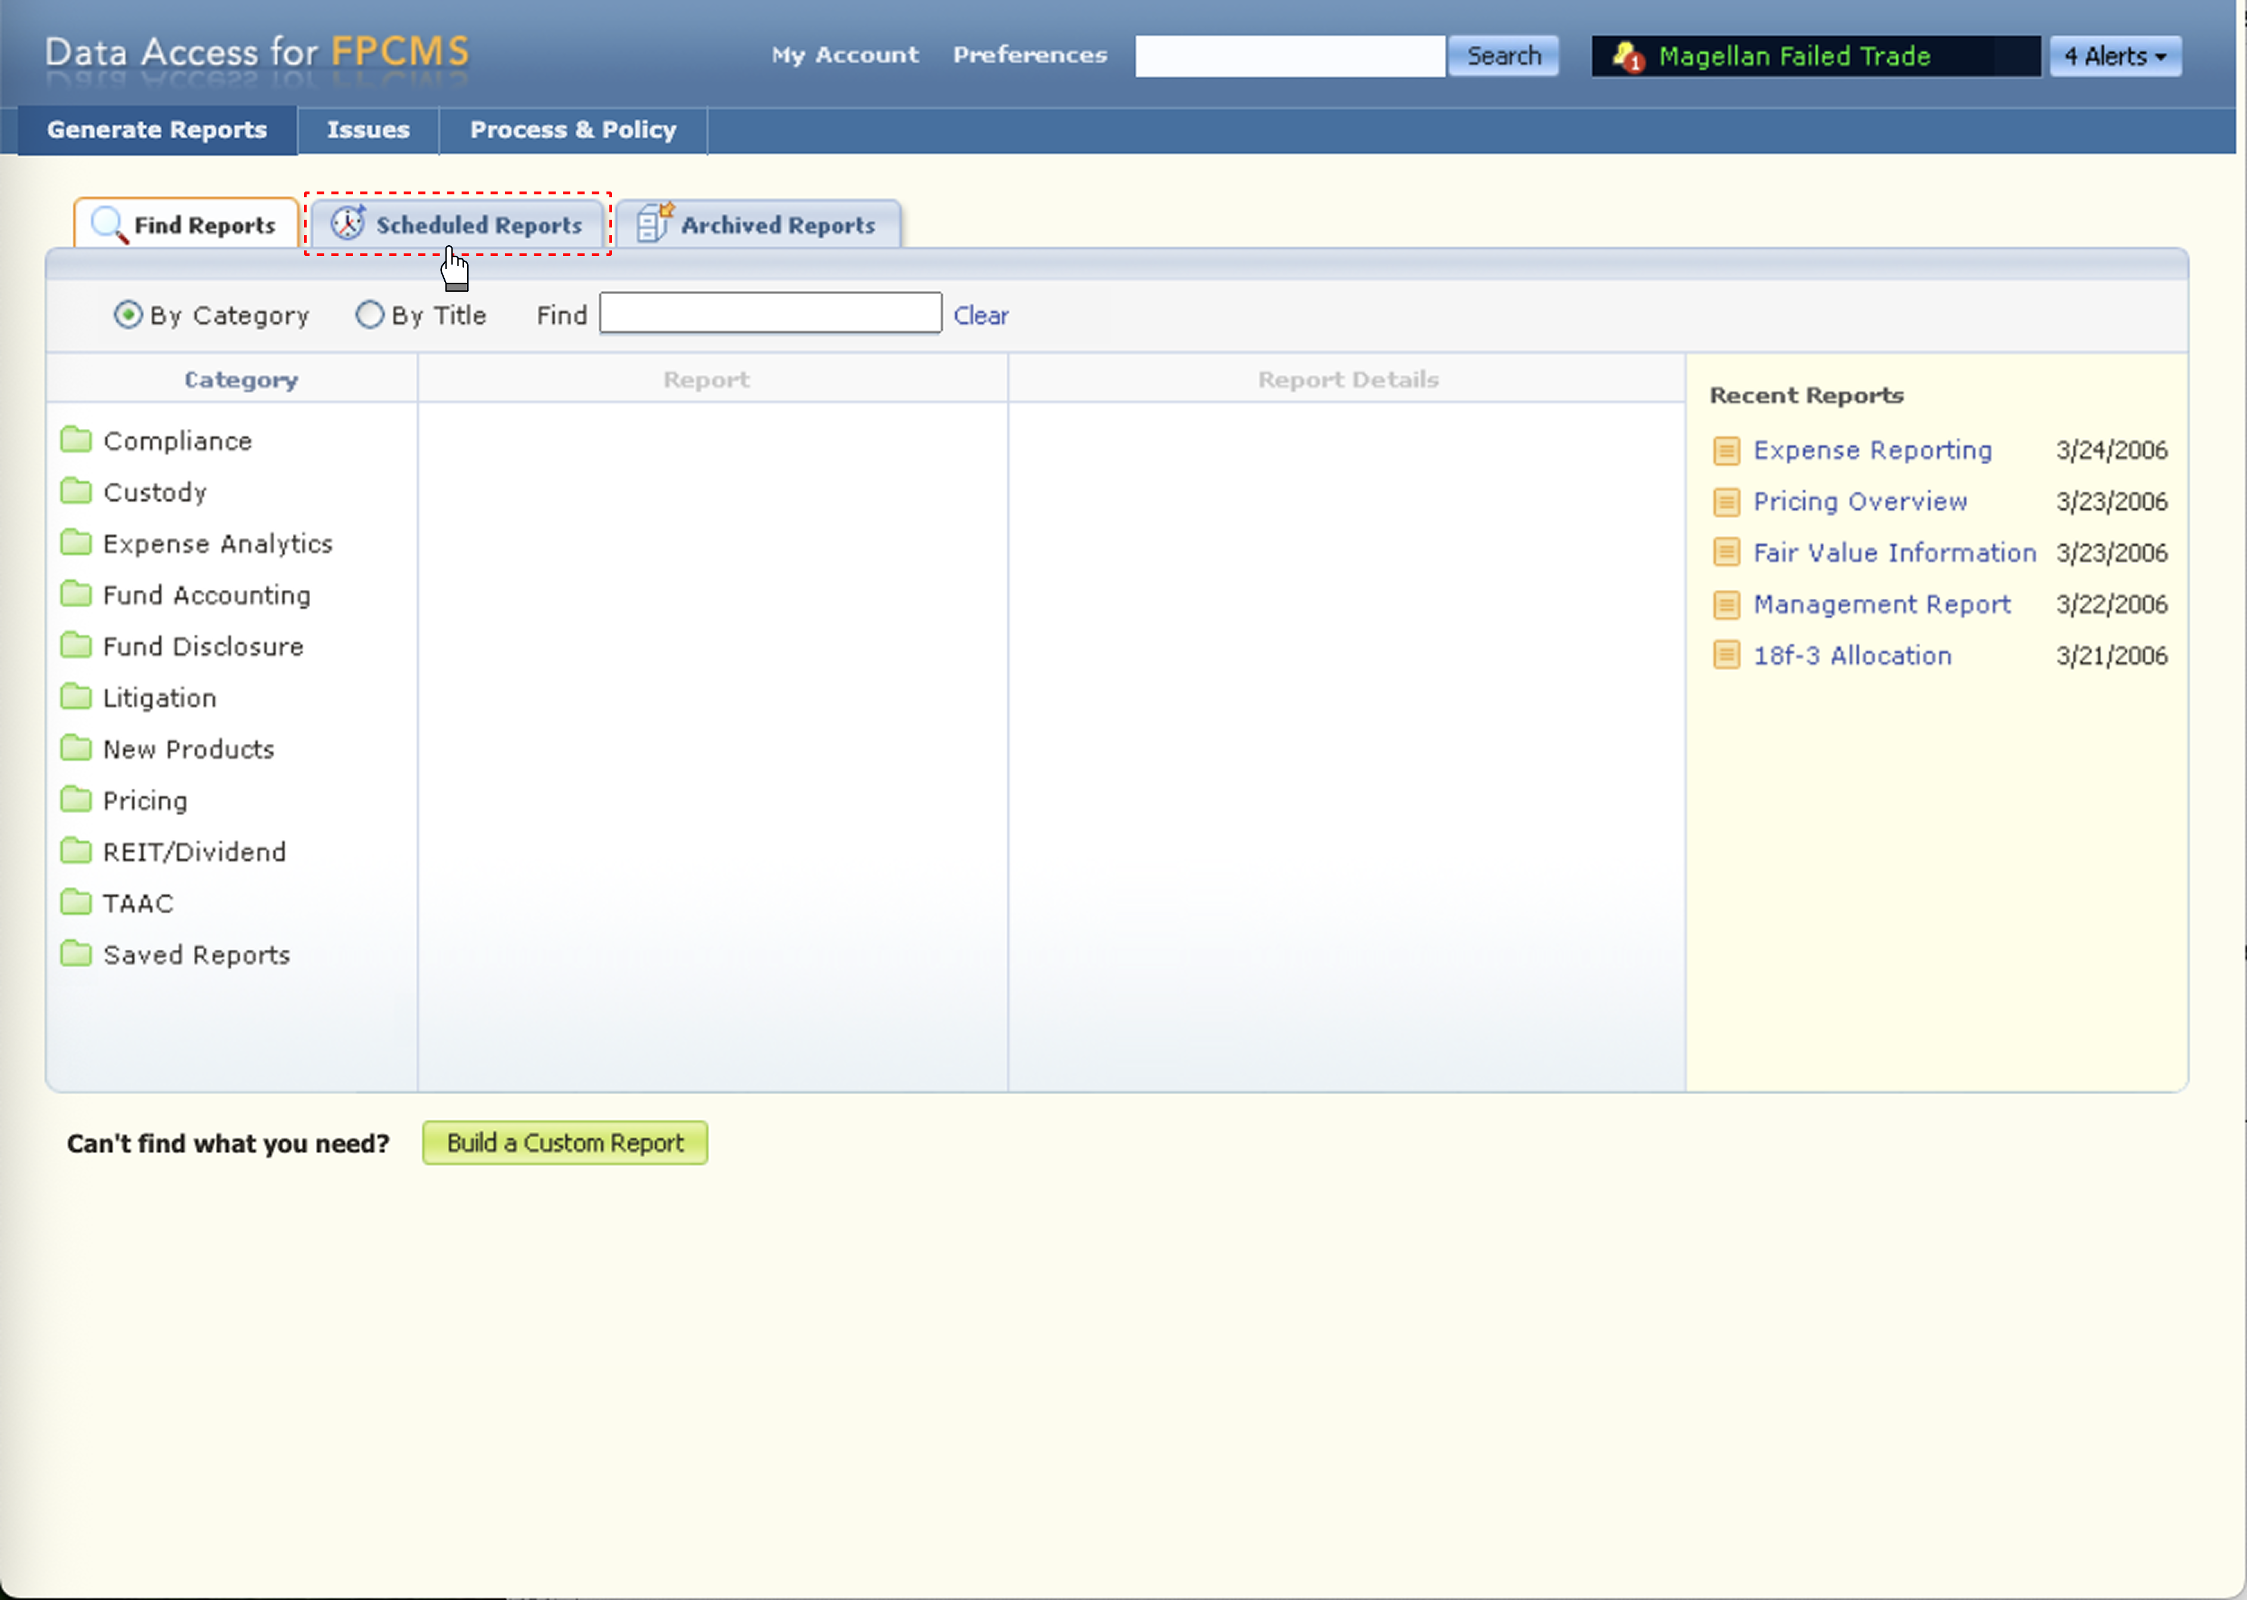2247x1600 pixels.
Task: Click the Clear link
Action: [x=980, y=315]
